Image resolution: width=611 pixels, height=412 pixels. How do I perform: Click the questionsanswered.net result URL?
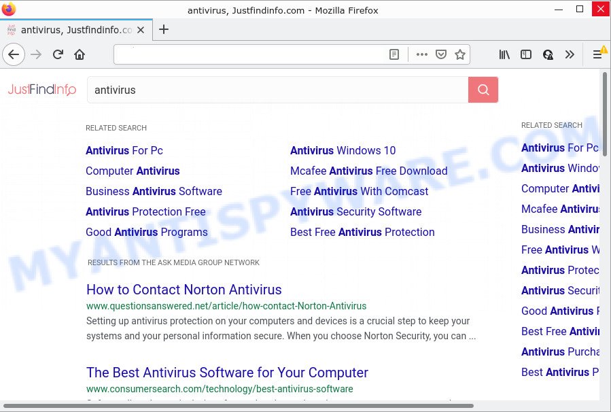point(226,306)
